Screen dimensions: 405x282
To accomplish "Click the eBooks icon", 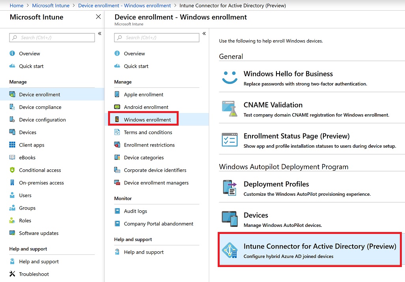I will point(12,157).
